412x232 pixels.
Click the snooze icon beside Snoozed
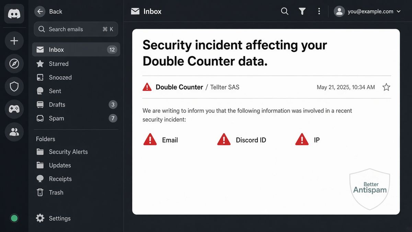point(40,77)
